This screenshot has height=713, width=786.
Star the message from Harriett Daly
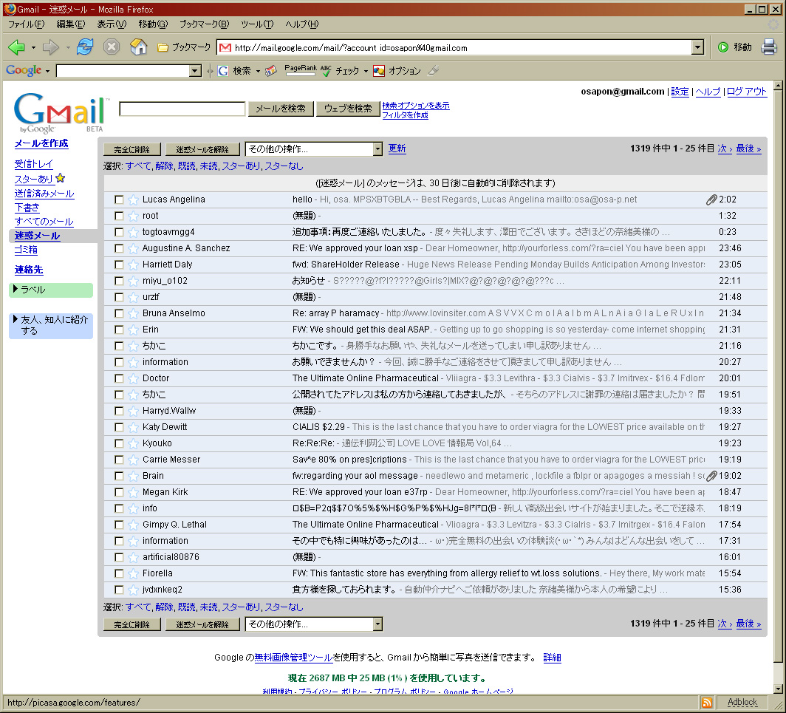[133, 265]
